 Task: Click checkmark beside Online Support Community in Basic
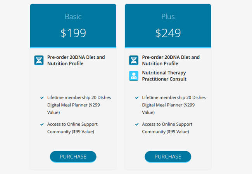(x=42, y=124)
